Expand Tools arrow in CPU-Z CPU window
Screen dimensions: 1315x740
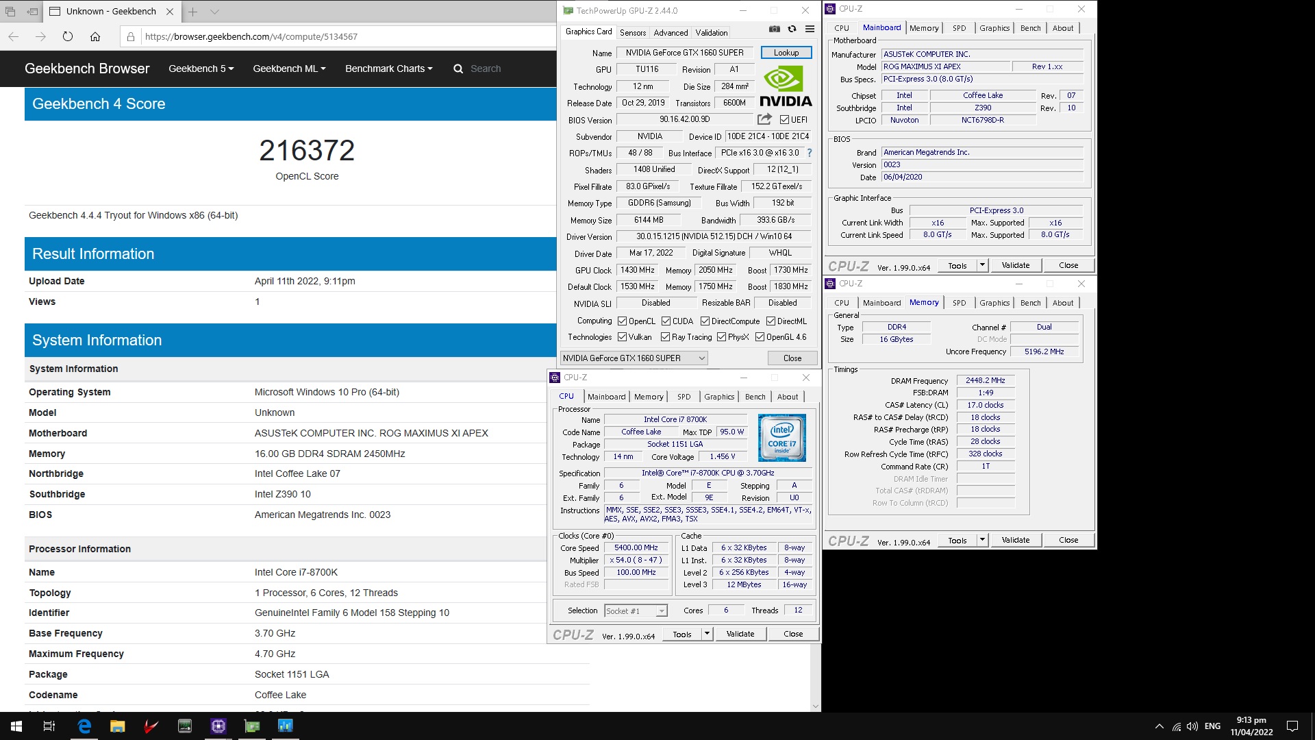tap(707, 634)
